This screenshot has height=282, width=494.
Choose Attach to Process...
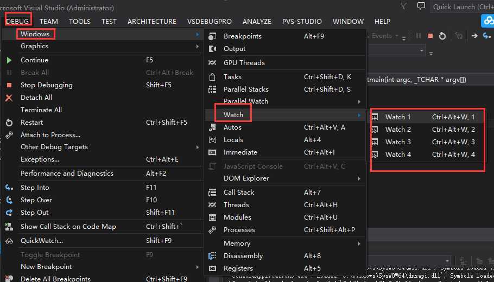coord(50,135)
